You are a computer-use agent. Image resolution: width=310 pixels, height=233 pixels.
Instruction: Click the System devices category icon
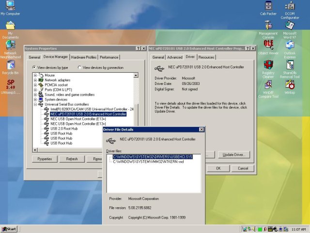[41, 100]
